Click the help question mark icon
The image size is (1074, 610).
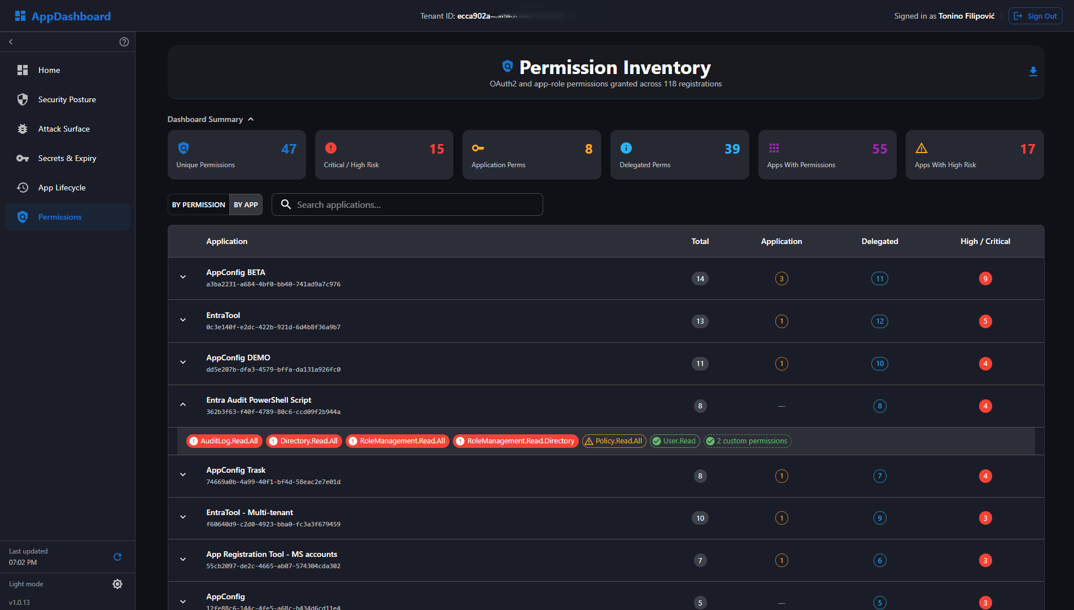(124, 42)
